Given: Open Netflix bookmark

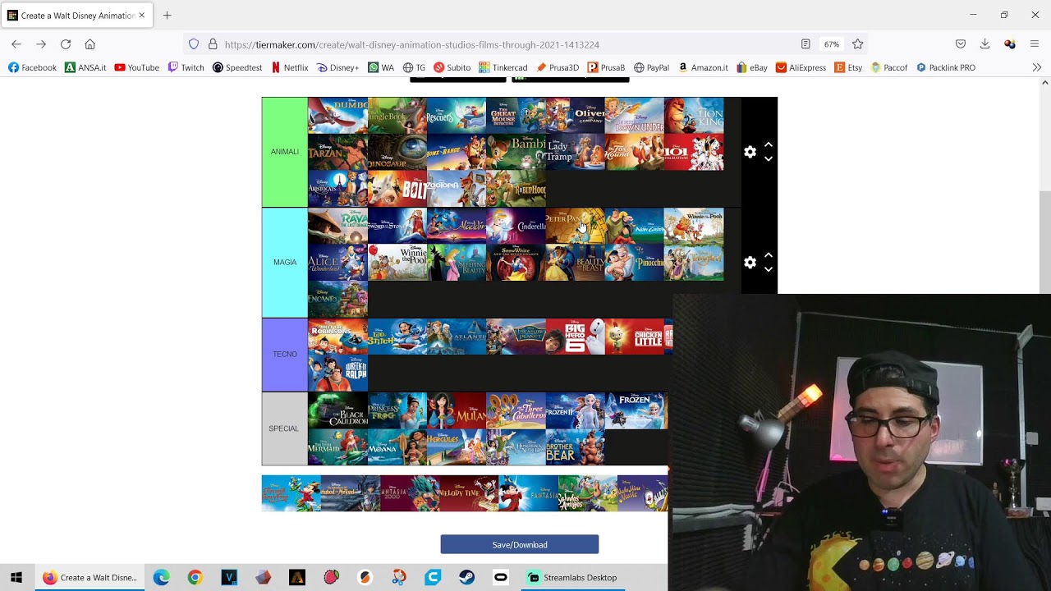Looking at the screenshot, I should click(x=289, y=67).
